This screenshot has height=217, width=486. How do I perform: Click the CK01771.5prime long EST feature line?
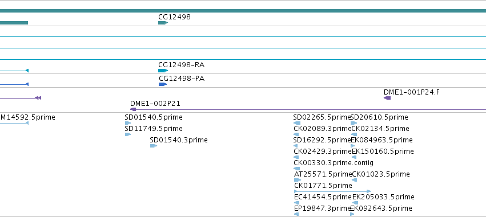coord(332,191)
